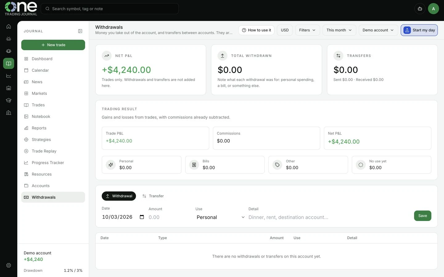Open Trade Replay in the sidebar
The image size is (444, 277).
click(53, 151)
